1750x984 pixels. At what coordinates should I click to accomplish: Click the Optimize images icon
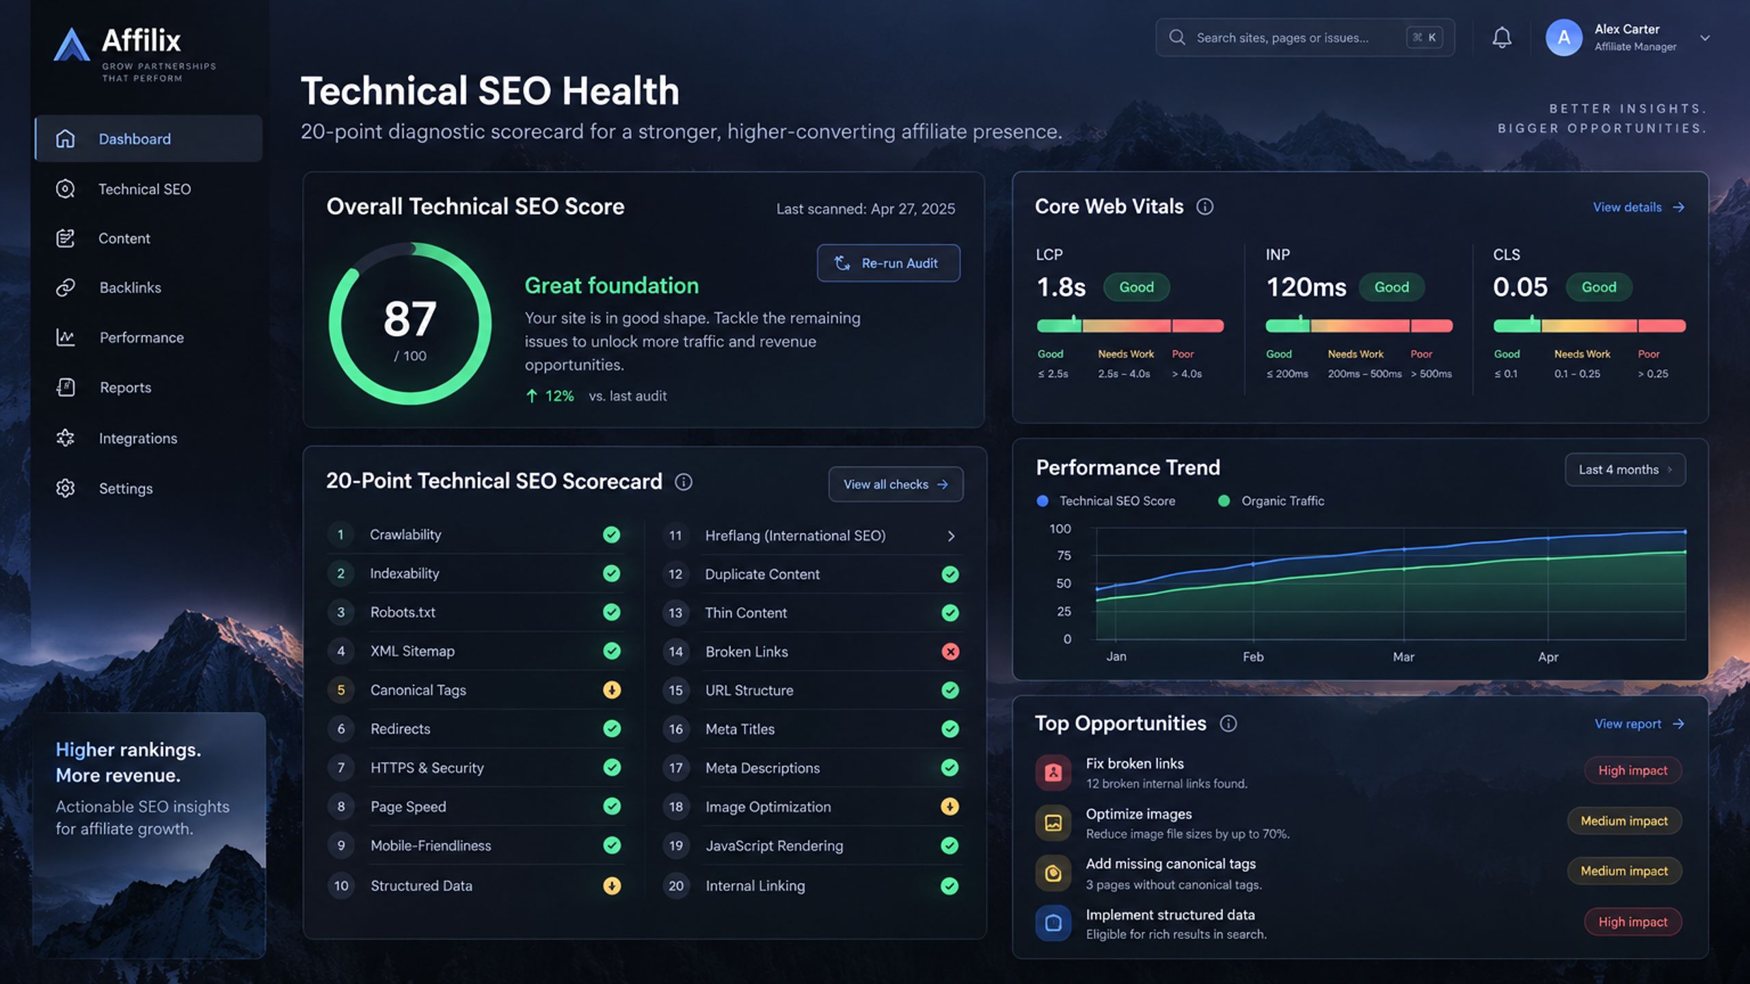(x=1053, y=823)
